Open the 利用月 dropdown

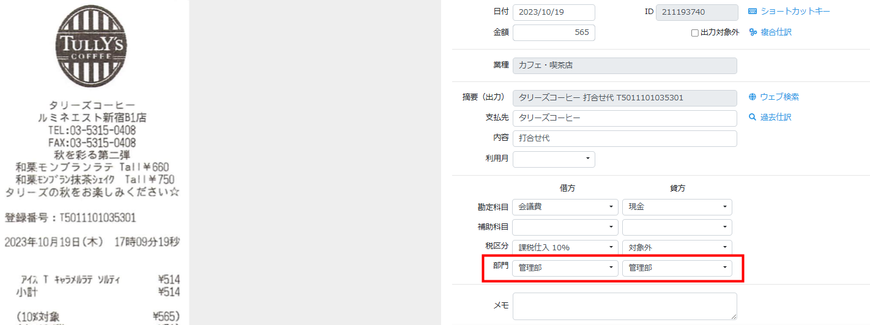(554, 159)
